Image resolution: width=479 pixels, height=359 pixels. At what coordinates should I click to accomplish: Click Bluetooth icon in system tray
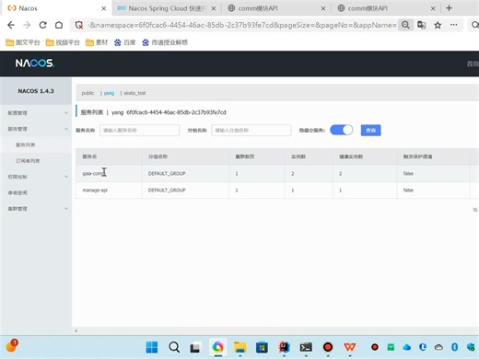click(455, 347)
